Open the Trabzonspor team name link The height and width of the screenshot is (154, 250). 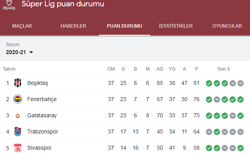click(43, 131)
